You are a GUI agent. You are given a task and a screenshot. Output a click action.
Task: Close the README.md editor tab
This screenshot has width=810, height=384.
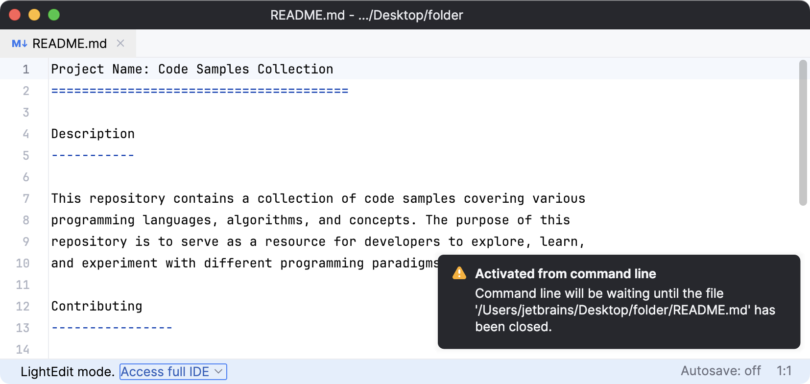pyautogui.click(x=120, y=43)
